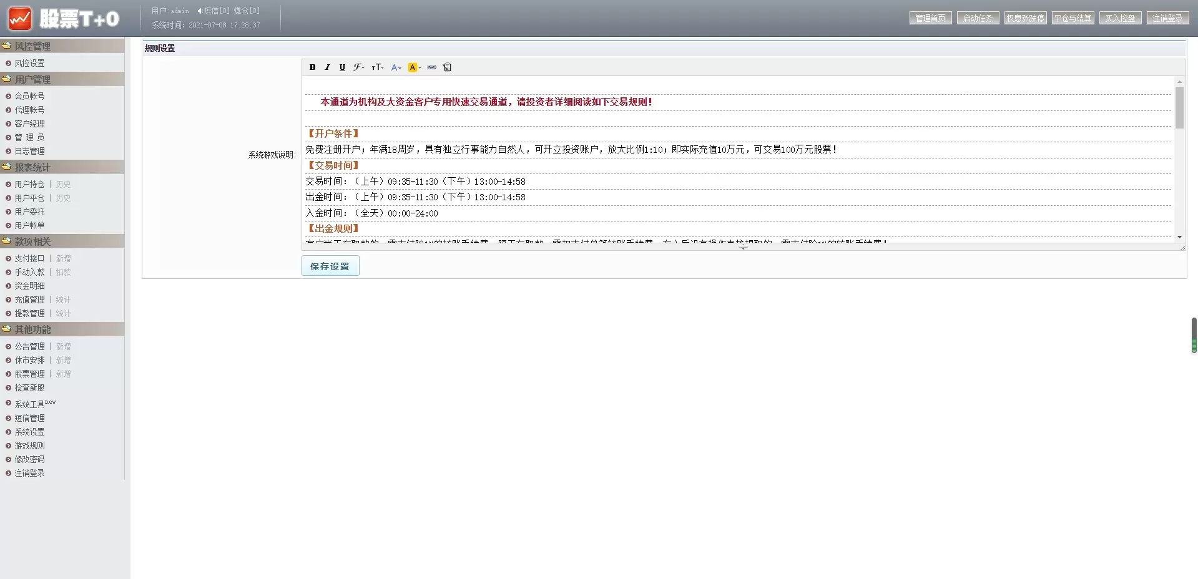Viewport: 1198px width, 579px height.
Task: Open the font size dropdown
Action: (x=377, y=67)
